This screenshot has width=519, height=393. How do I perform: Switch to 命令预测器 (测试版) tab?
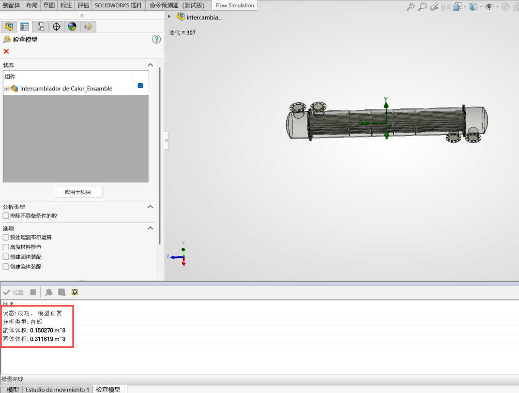[x=177, y=5]
